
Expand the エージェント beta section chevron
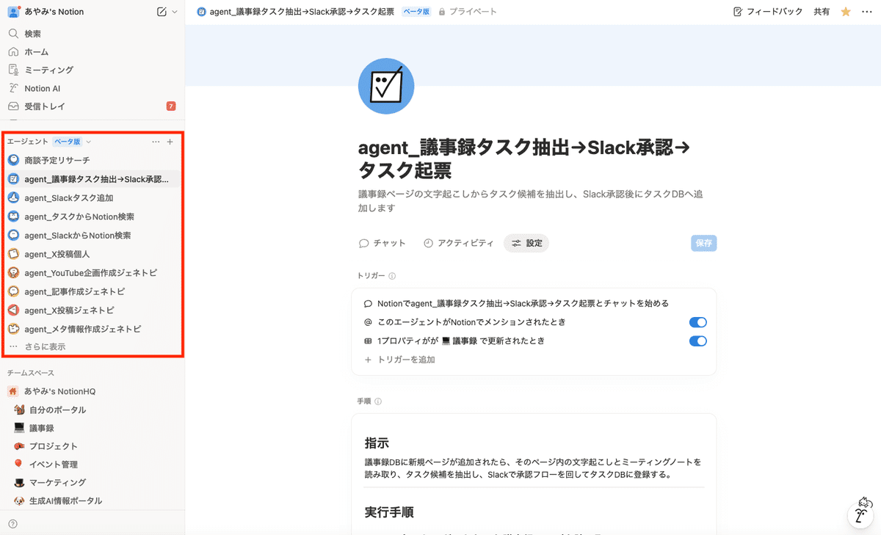(89, 142)
